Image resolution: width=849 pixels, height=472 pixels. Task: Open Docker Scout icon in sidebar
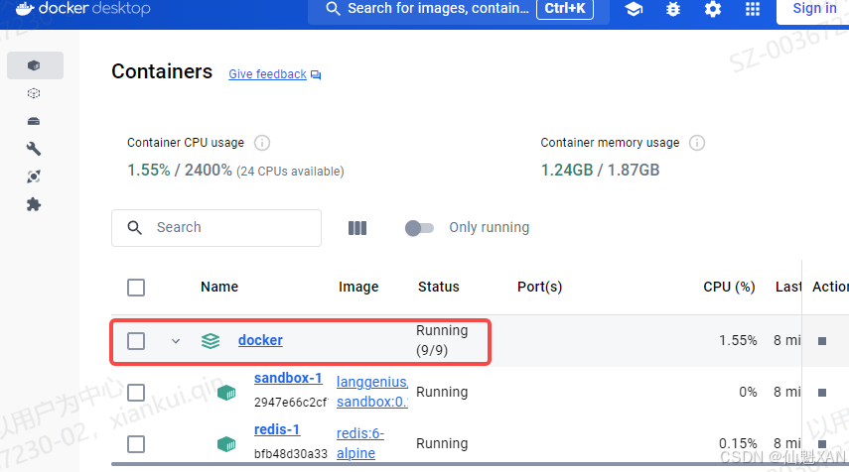pyautogui.click(x=34, y=177)
